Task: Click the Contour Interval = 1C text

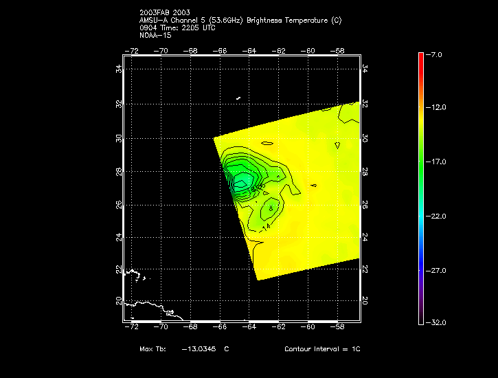Action: pos(322,349)
